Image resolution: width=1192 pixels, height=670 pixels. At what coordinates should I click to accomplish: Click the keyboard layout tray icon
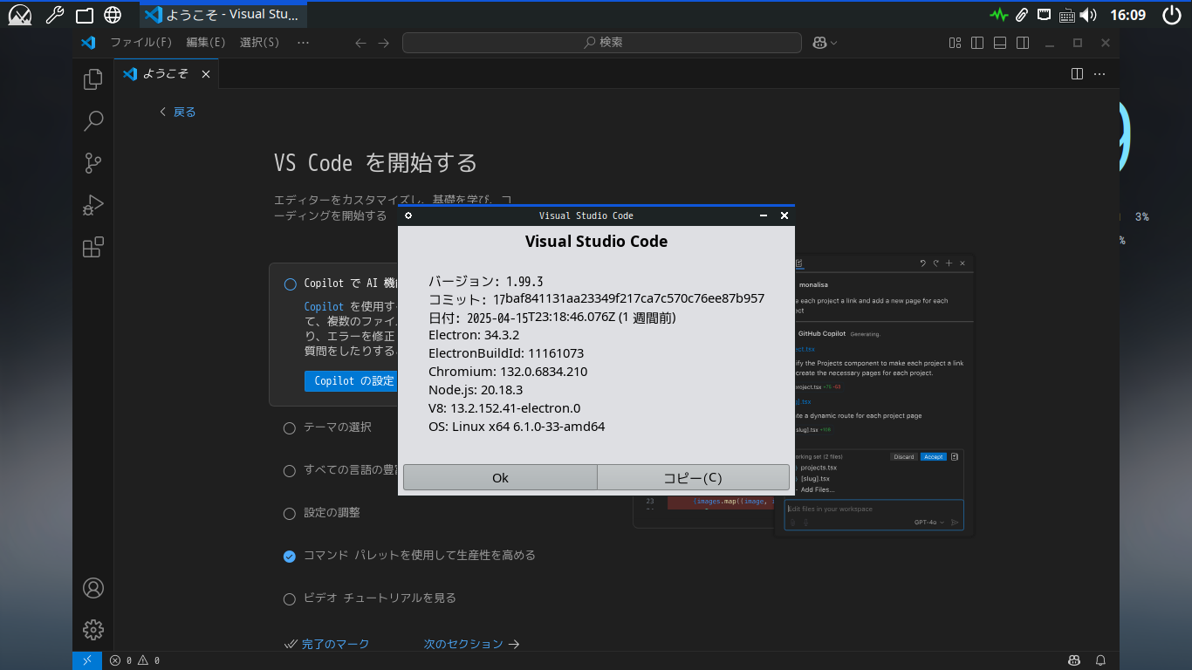pos(1066,15)
